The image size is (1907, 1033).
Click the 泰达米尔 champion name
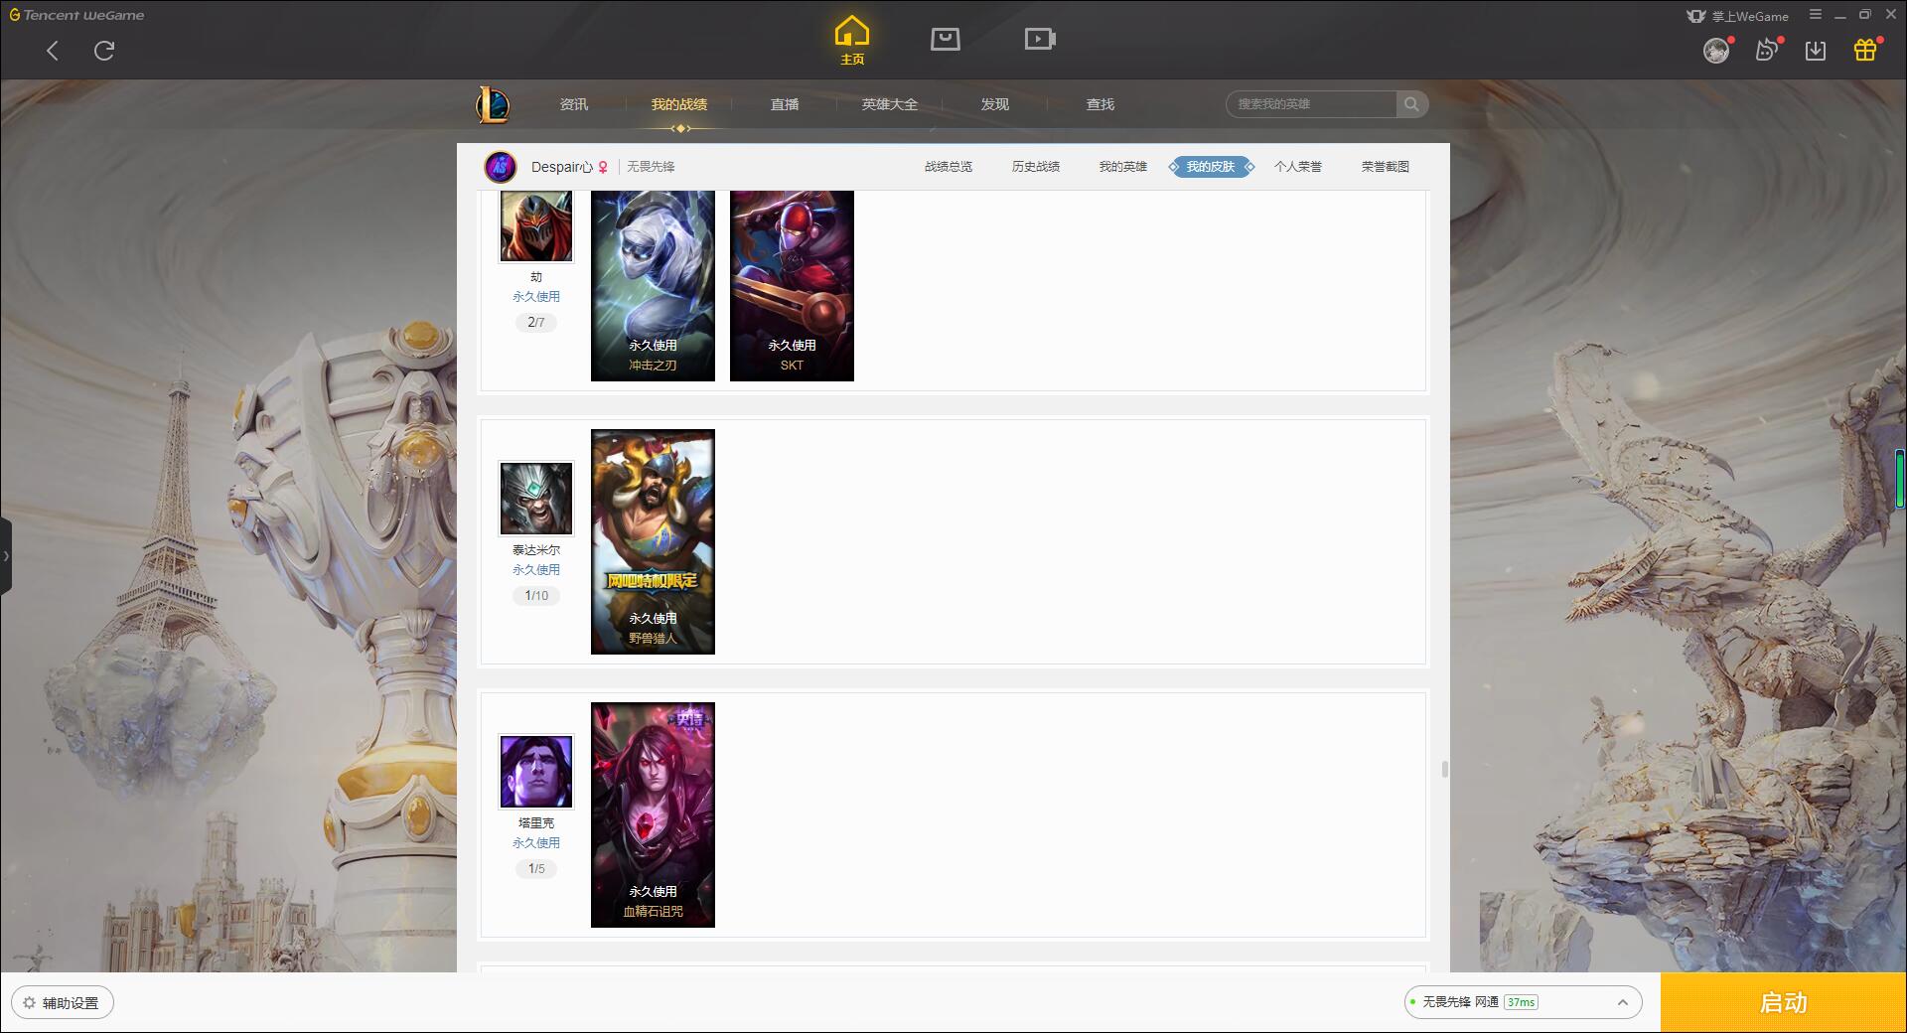click(536, 549)
